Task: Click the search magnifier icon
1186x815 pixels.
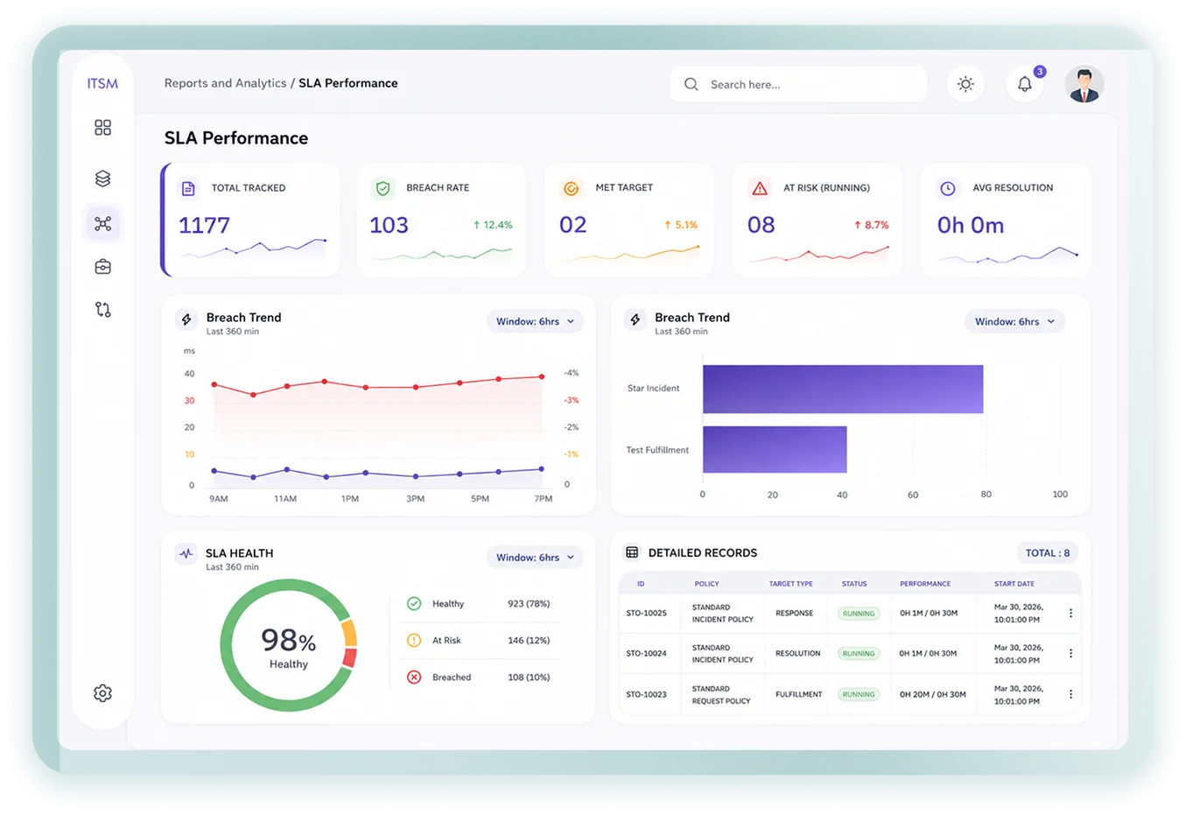Action: click(x=691, y=84)
